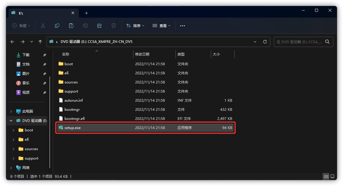This screenshot has height=186, width=343.
Task: Switch to details view layout icon
Action: coord(326,177)
